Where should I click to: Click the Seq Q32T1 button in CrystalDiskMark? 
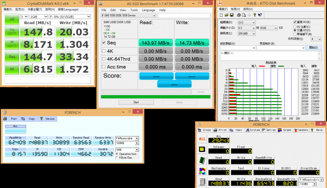12,32
